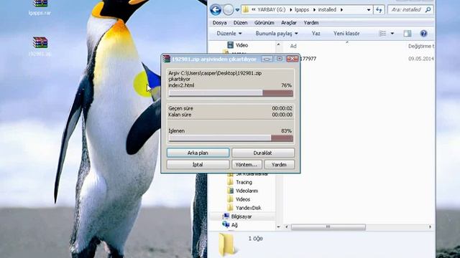Click the WinRAR icon in extraction dialog title

click(166, 59)
